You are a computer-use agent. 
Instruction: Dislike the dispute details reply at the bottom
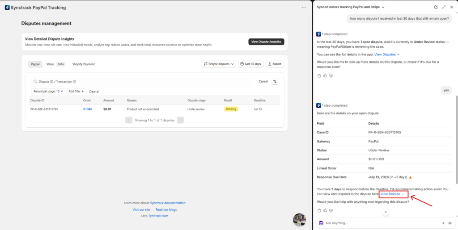point(331,210)
